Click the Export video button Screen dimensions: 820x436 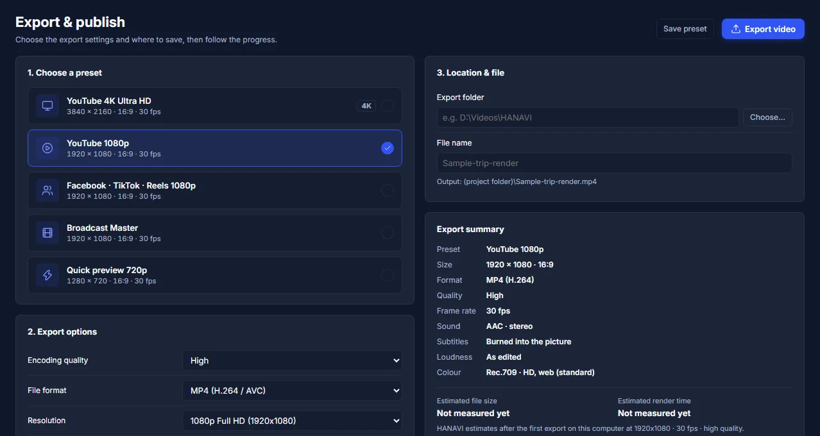(763, 29)
